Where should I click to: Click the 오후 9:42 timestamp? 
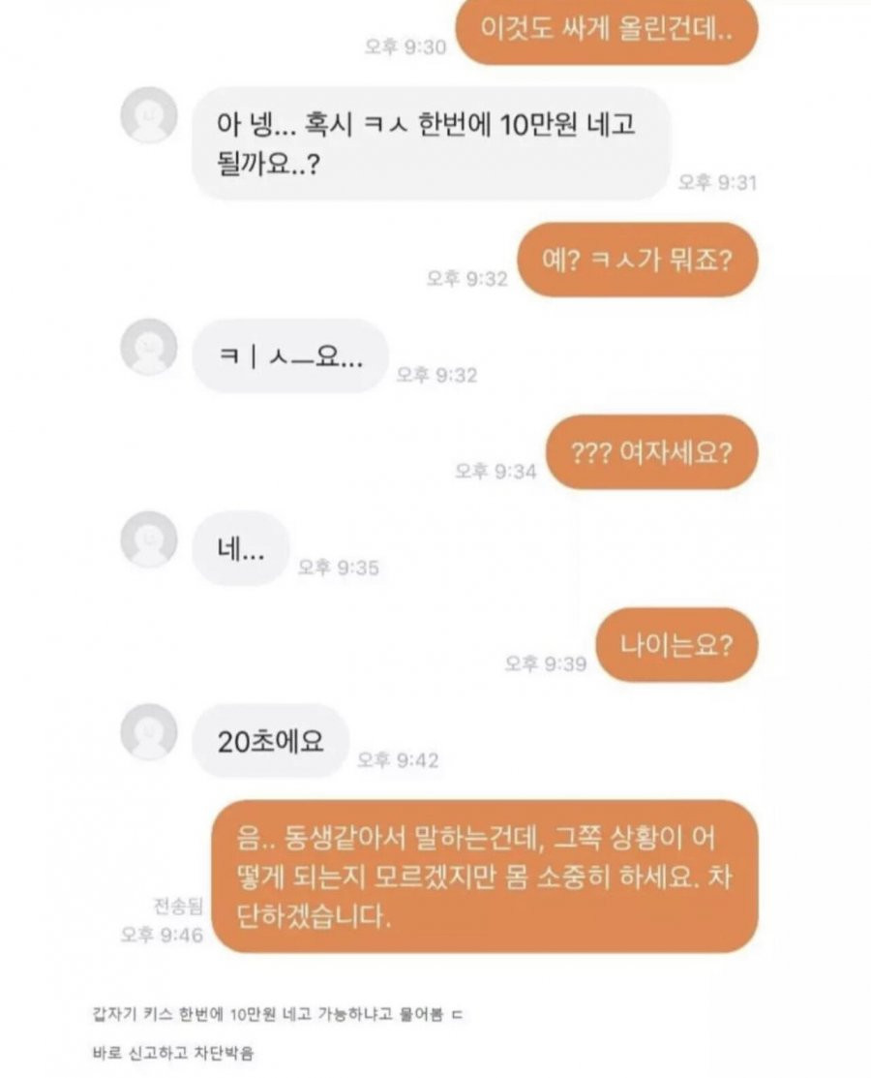click(x=398, y=759)
